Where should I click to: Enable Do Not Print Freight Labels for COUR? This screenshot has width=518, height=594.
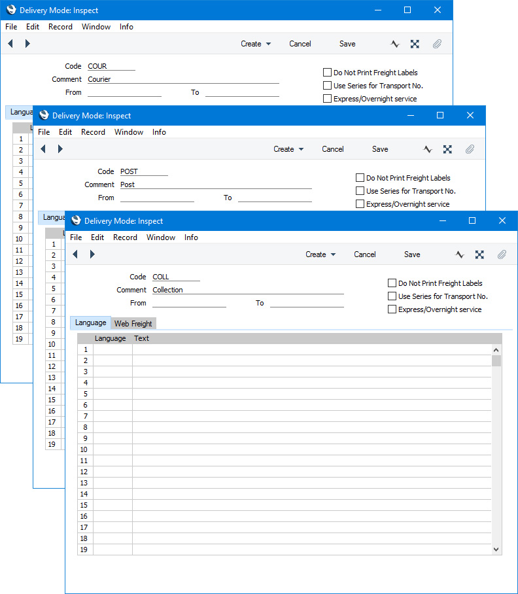[327, 73]
